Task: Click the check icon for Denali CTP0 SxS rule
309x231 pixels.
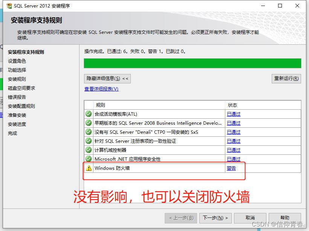Action: (89, 132)
